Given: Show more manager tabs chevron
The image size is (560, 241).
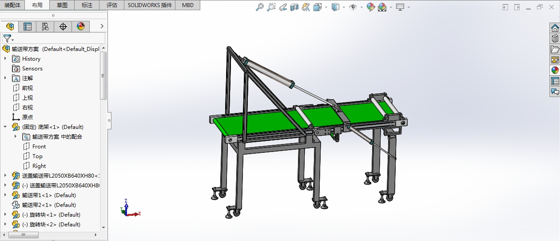Looking at the screenshot, I should (x=102, y=27).
